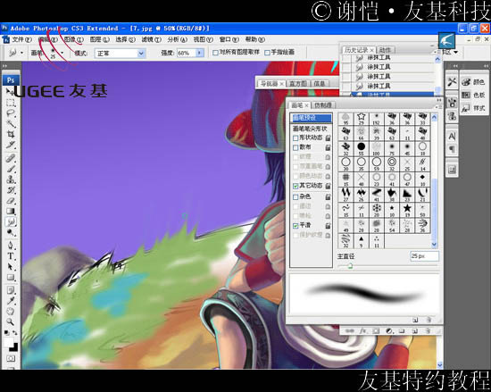Open the 文件 menu
This screenshot has height=392, width=491.
coord(21,40)
